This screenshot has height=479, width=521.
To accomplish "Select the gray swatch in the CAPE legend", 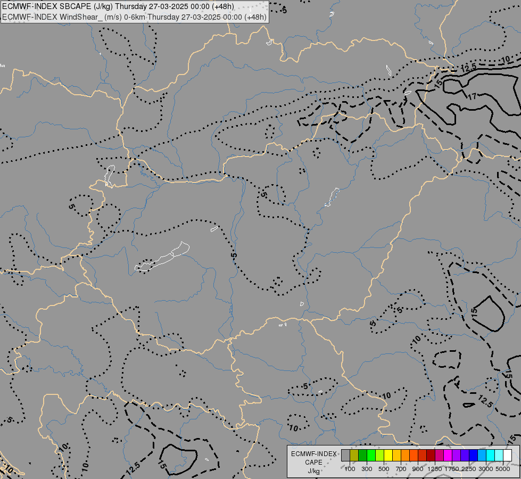I will 345,455.
